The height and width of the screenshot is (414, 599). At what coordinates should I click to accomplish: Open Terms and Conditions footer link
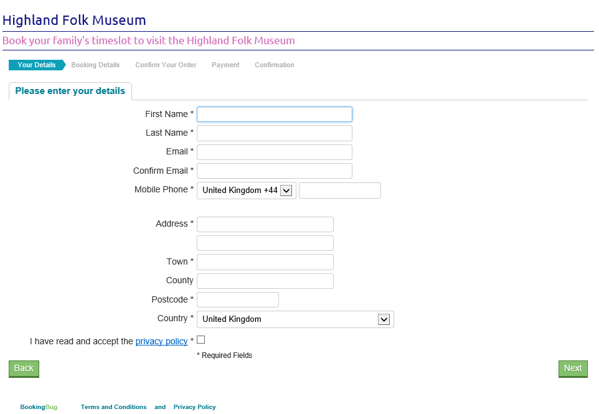pos(113,407)
